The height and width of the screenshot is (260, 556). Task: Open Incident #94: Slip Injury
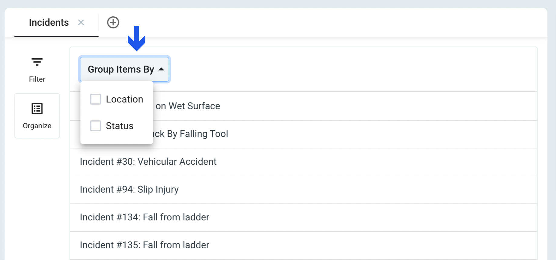(303, 190)
